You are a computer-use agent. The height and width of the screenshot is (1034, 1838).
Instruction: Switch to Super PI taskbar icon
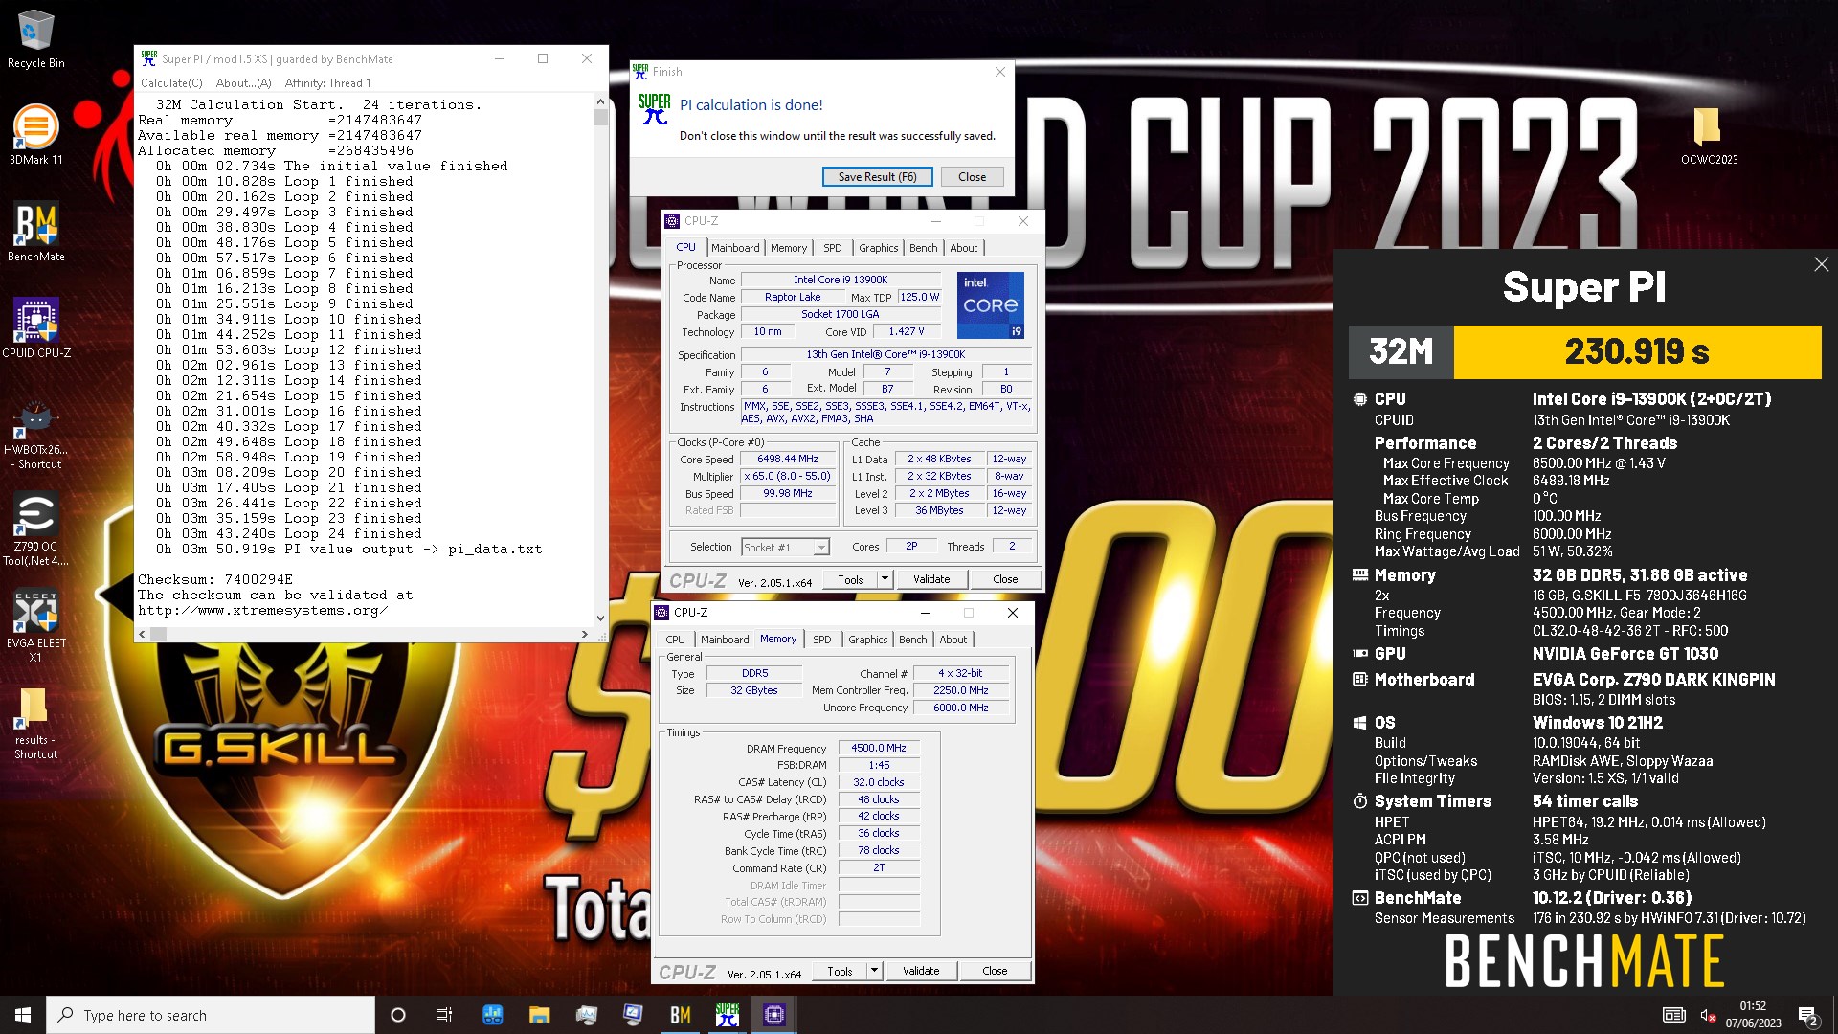(728, 1015)
